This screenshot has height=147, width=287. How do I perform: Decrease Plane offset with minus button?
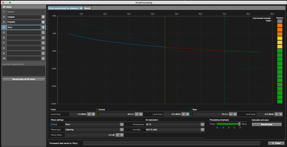tap(117, 135)
